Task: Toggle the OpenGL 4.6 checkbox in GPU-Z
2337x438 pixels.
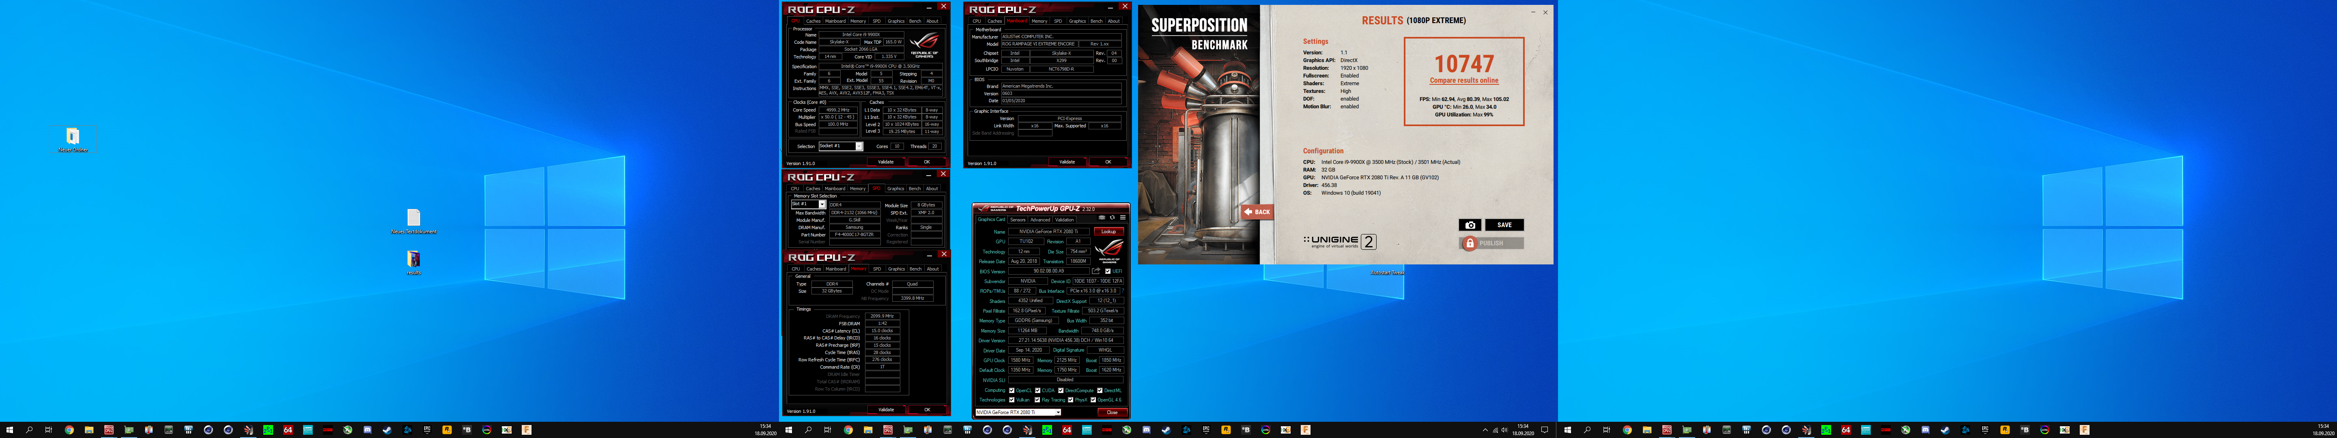Action: (x=1093, y=400)
